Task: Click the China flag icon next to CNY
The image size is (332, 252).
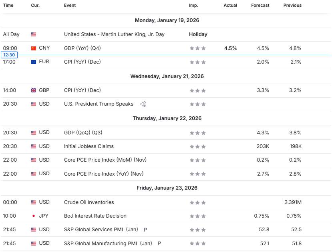Action: click(34, 48)
